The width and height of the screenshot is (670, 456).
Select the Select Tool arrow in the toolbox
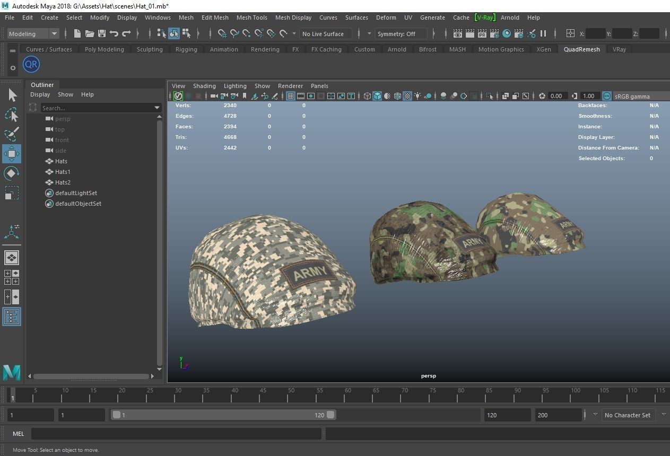point(12,95)
